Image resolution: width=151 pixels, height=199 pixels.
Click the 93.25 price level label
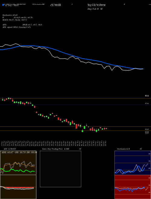(x=147, y=129)
